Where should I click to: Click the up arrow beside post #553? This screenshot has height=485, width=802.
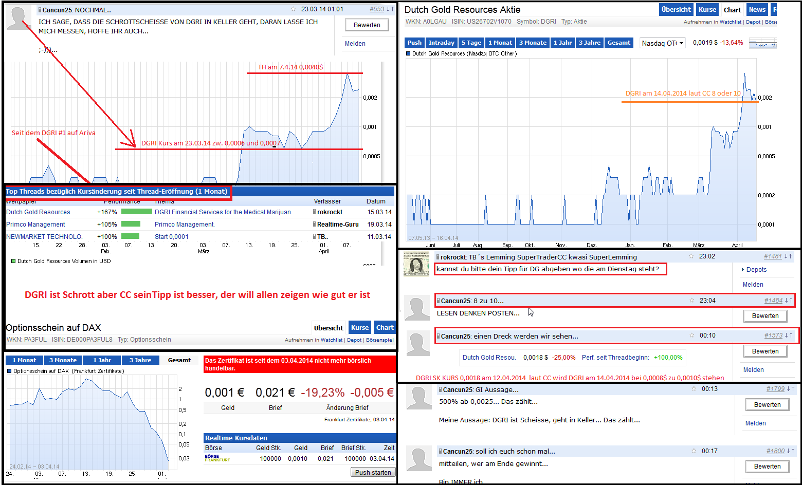click(392, 9)
